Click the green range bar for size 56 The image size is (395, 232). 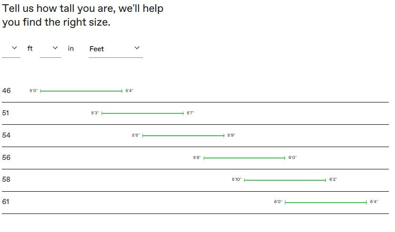point(245,158)
